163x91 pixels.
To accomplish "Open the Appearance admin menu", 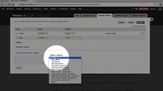I will (x=37, y=9).
